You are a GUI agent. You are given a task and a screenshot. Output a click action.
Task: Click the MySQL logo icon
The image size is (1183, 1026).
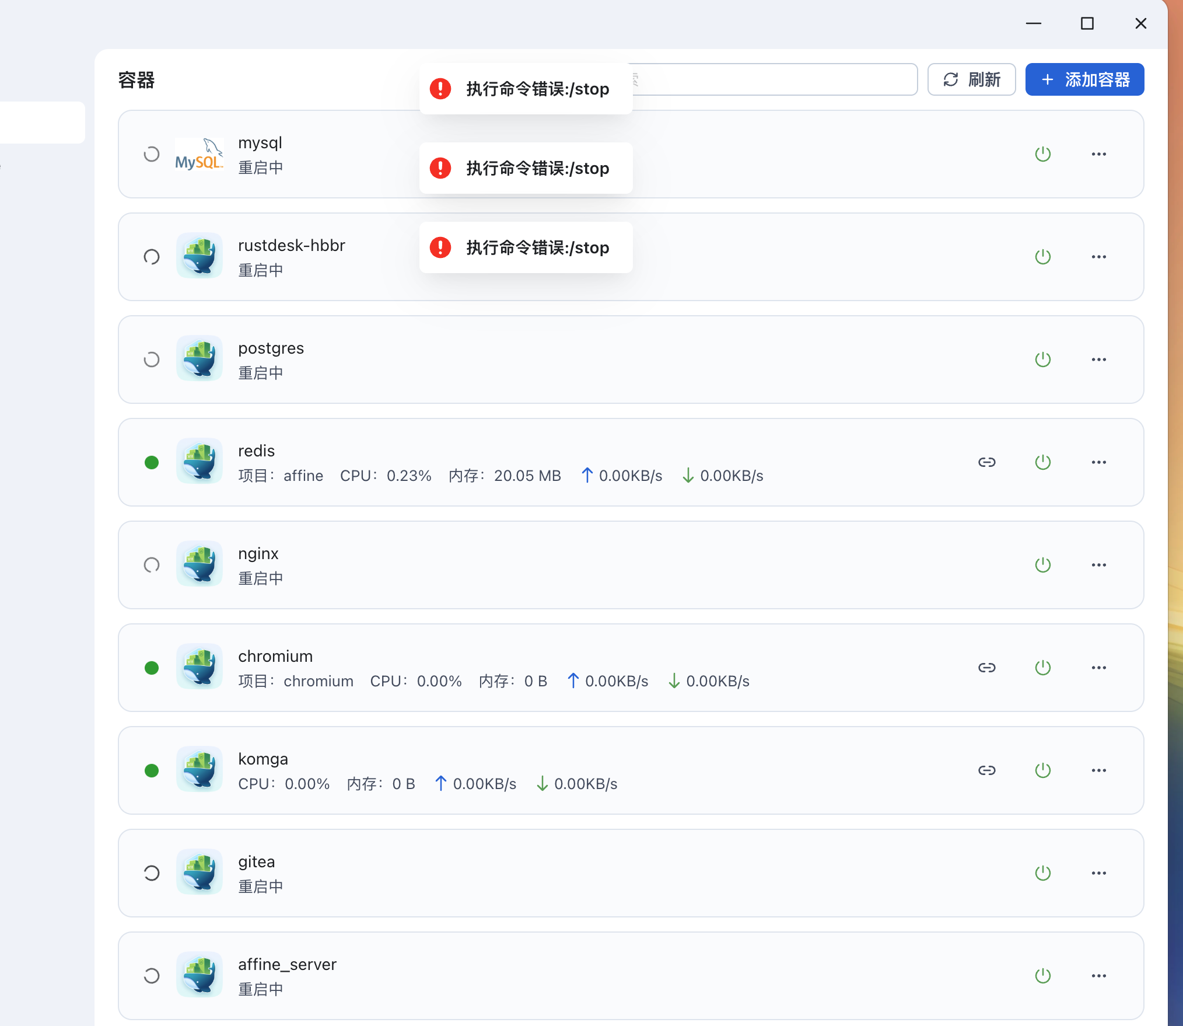coord(199,155)
